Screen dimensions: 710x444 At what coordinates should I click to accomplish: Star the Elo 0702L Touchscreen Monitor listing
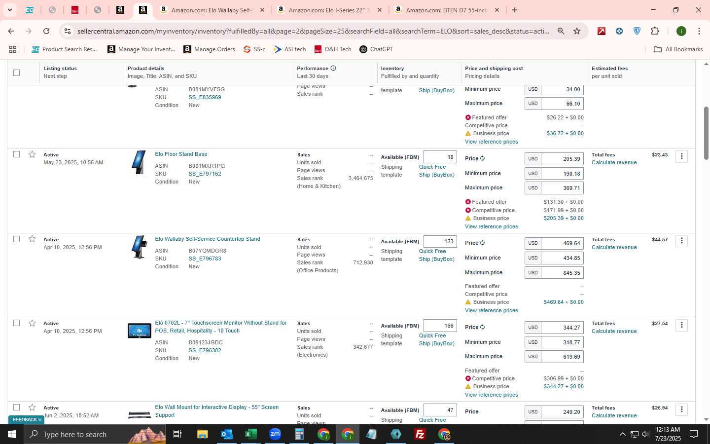[x=32, y=323]
